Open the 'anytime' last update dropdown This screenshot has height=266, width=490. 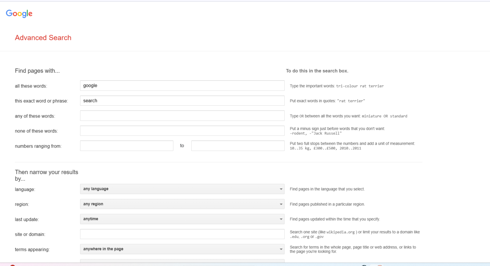[182, 219]
